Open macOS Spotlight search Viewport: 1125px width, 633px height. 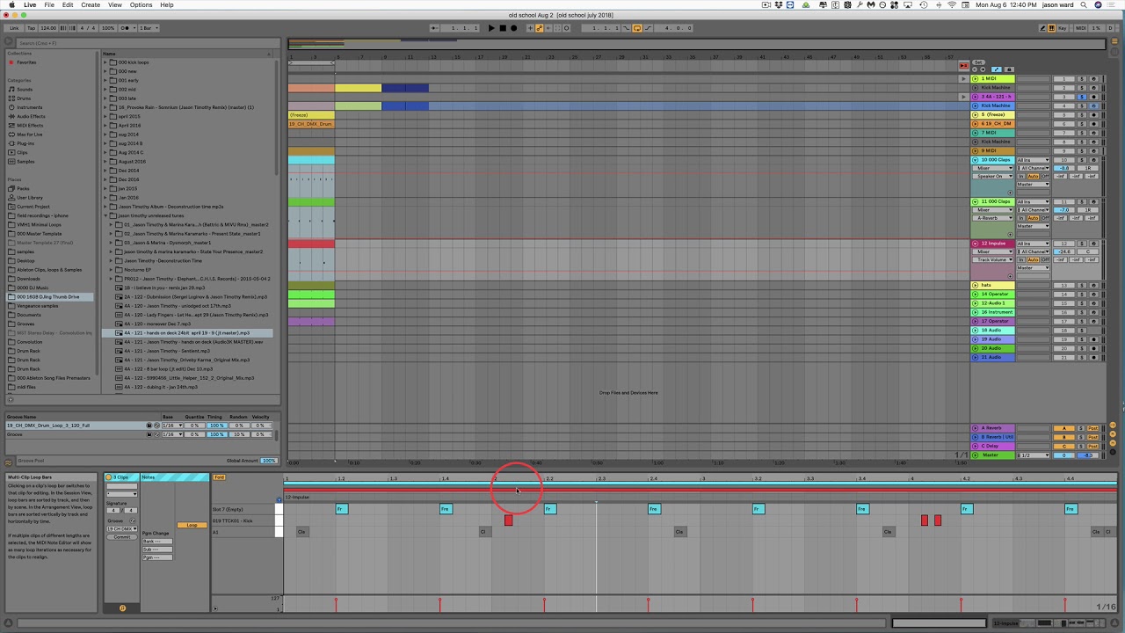coord(1085,5)
